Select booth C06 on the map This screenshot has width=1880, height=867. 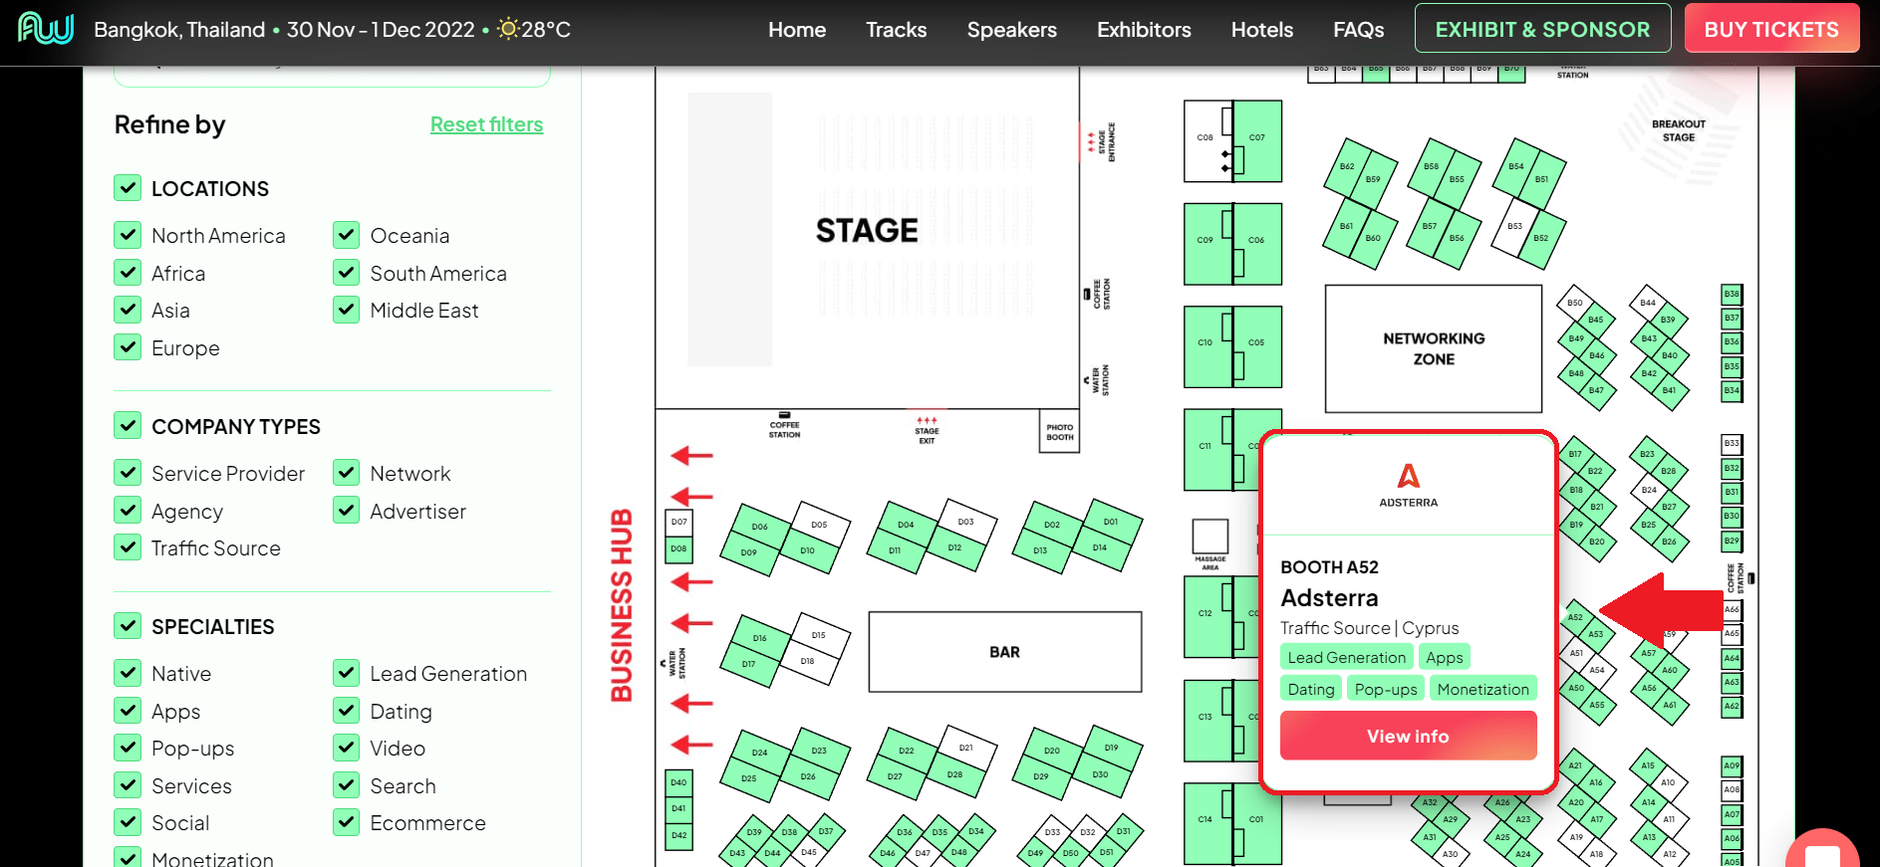point(1258,243)
